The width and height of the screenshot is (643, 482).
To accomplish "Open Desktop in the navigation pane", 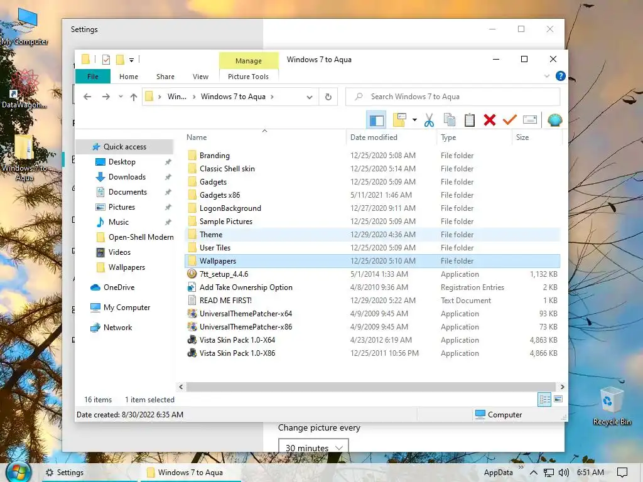I will point(122,162).
